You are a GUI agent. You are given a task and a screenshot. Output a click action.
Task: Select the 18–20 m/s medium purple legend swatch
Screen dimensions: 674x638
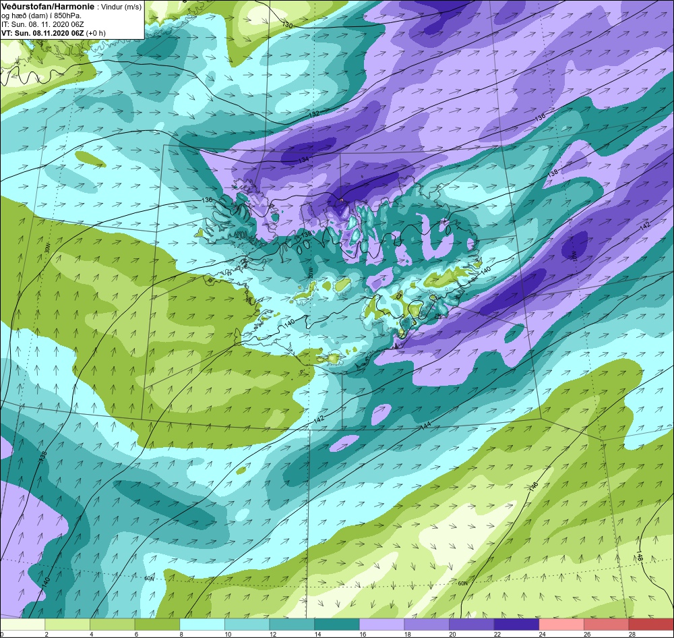click(x=427, y=625)
